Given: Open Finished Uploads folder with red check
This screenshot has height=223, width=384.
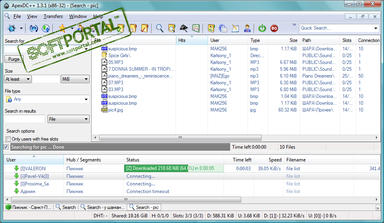Looking at the screenshot, I should click(144, 28).
